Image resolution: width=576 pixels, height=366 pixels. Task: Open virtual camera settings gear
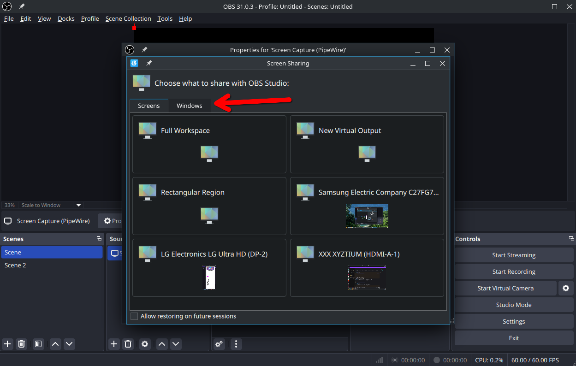[x=566, y=288]
